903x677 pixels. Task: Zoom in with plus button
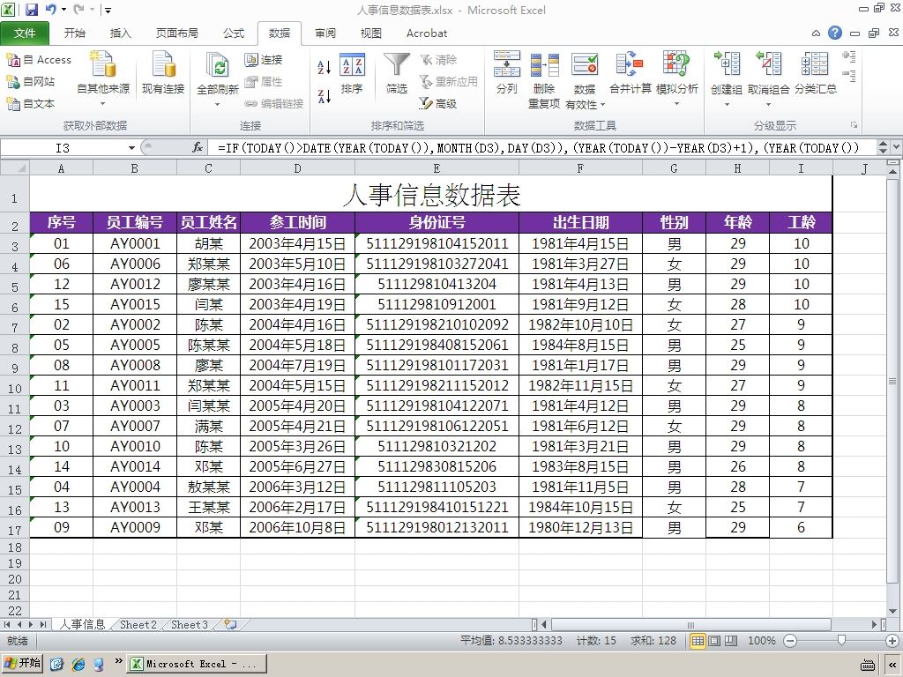[x=892, y=640]
